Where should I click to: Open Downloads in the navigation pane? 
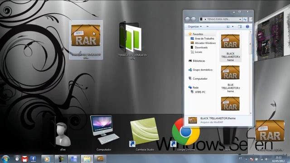[201, 48]
